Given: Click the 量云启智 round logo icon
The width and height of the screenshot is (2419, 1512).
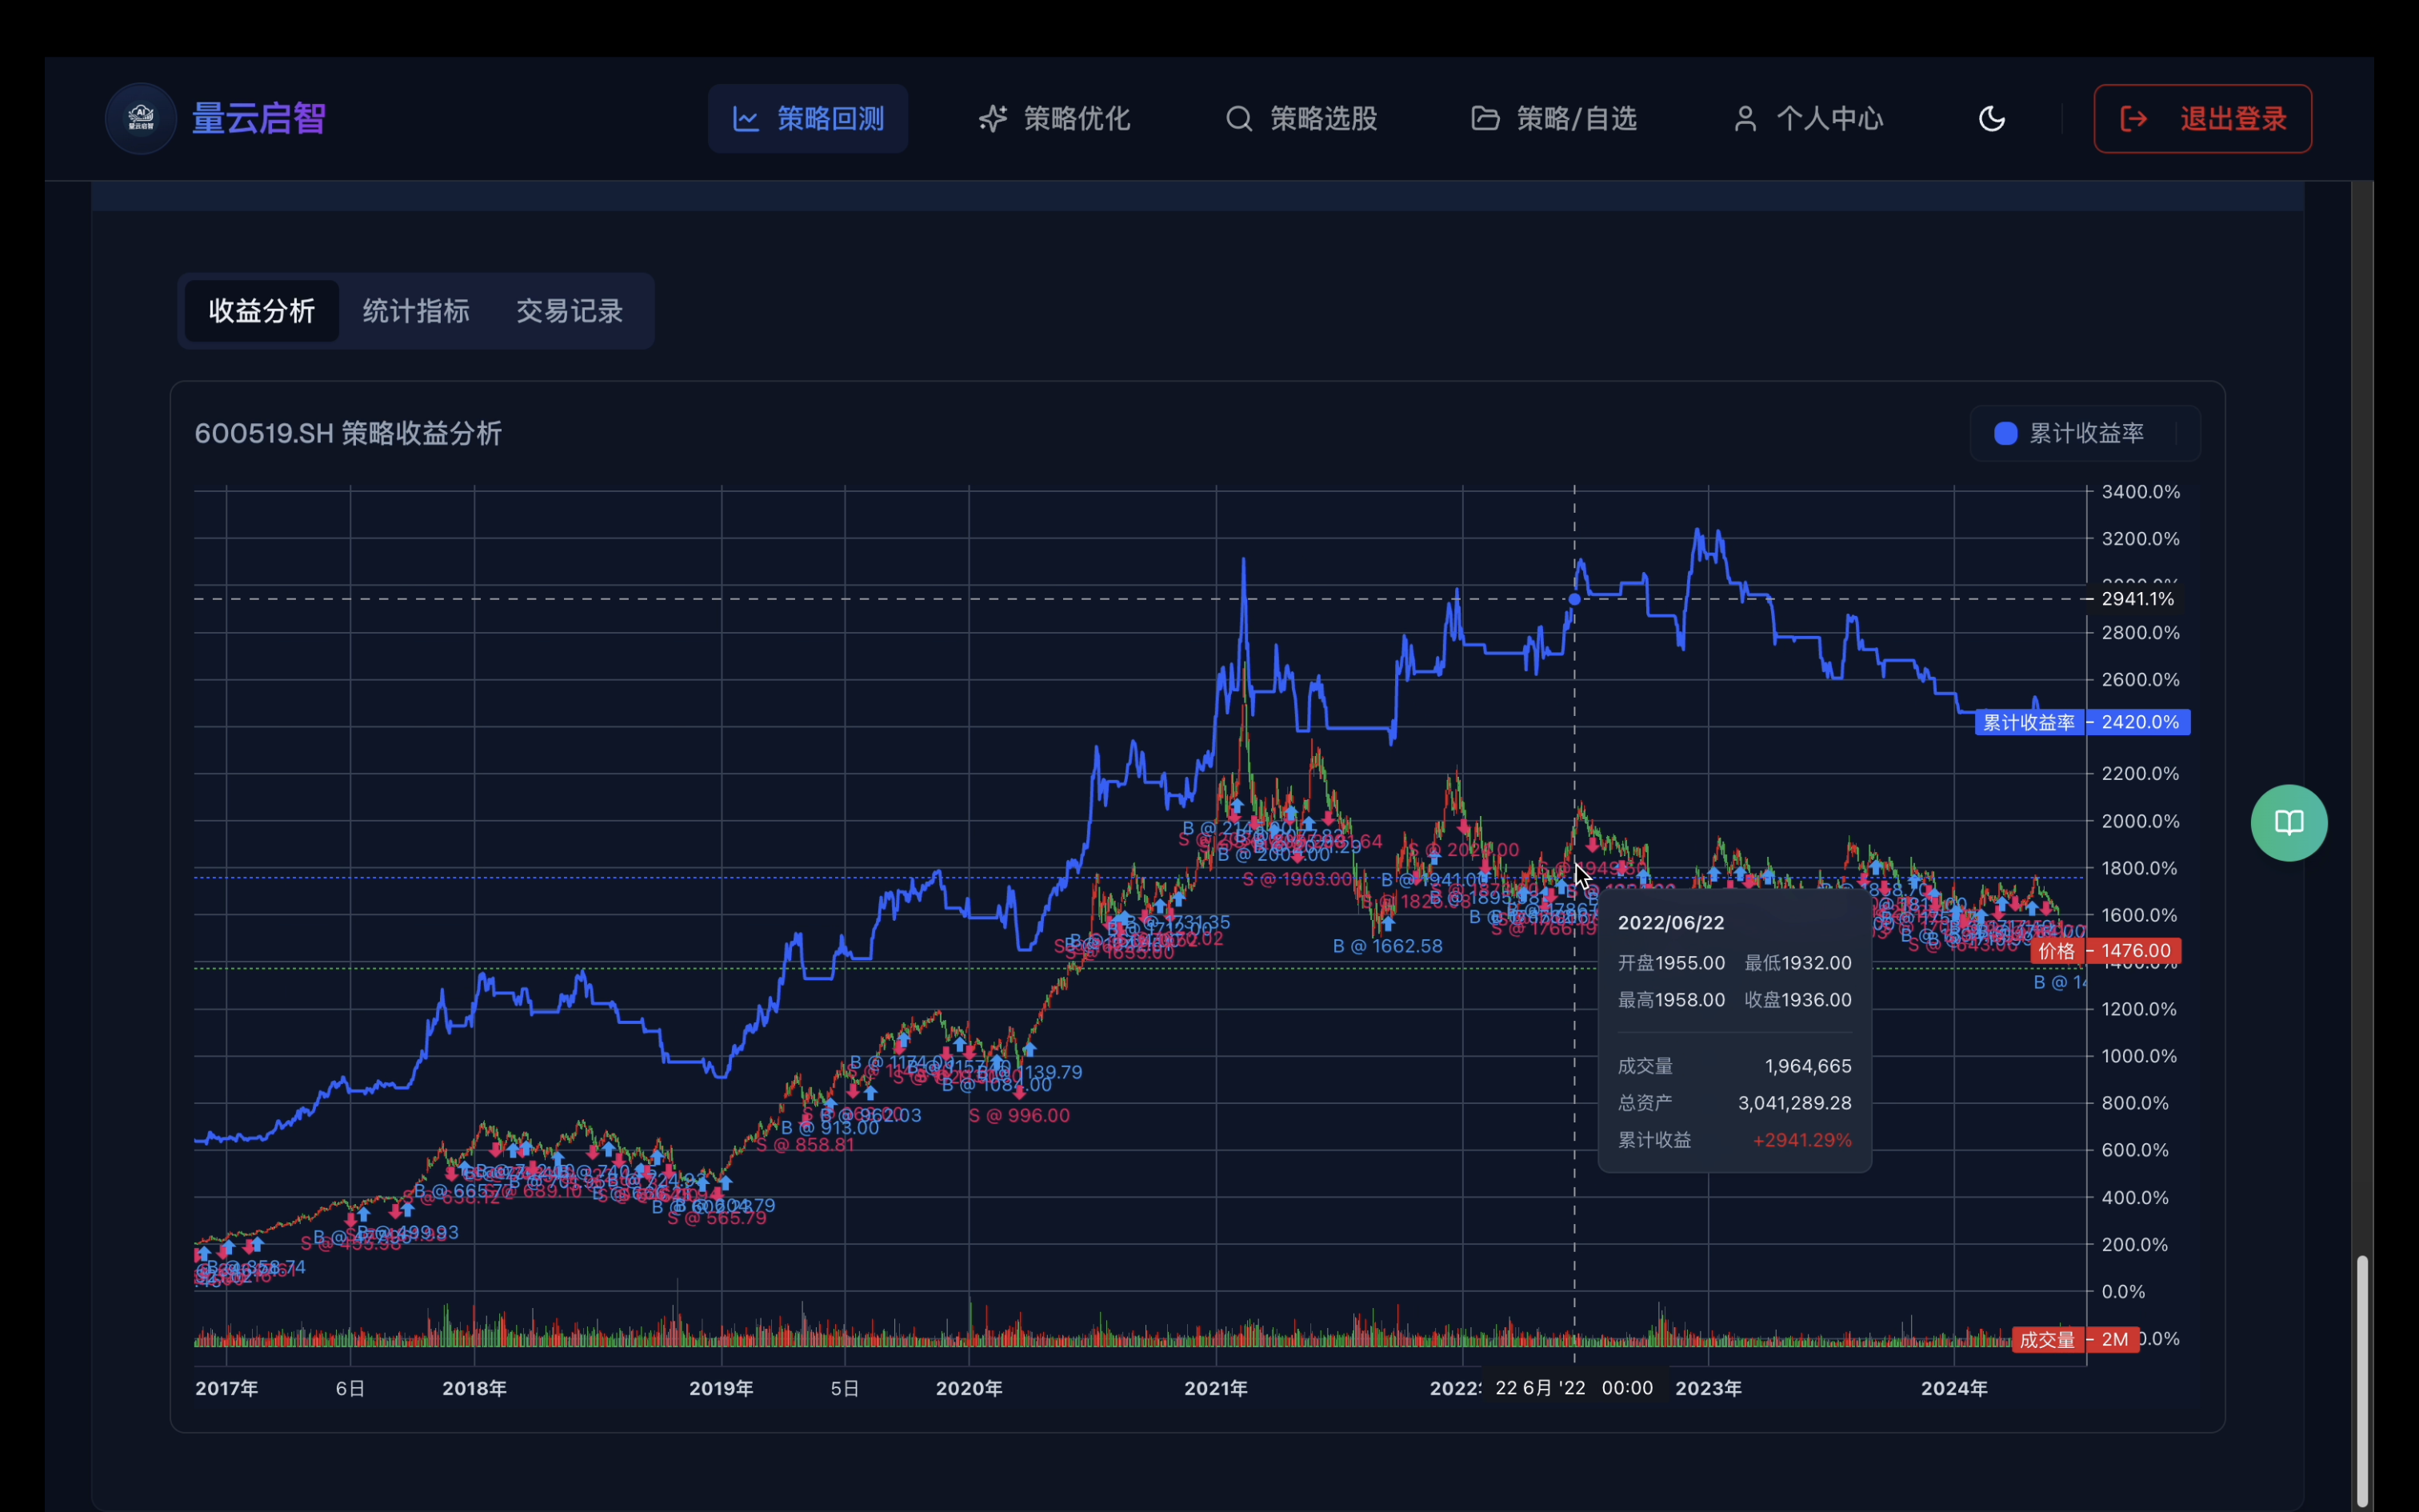Looking at the screenshot, I should (141, 118).
